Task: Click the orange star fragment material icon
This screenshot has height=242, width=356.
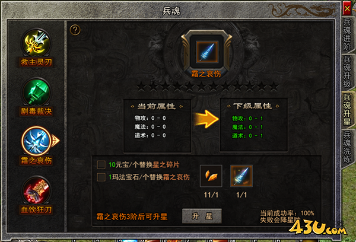Action: (211, 176)
